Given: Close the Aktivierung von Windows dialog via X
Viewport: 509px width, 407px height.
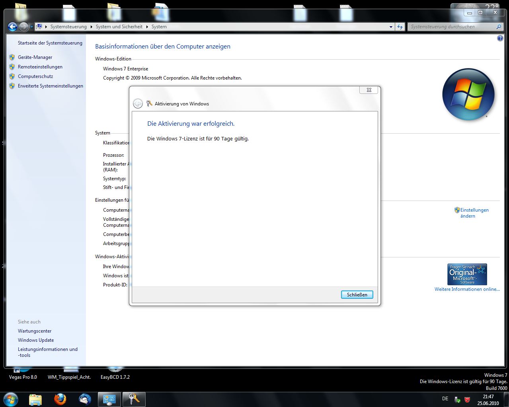Looking at the screenshot, I should 369,90.
